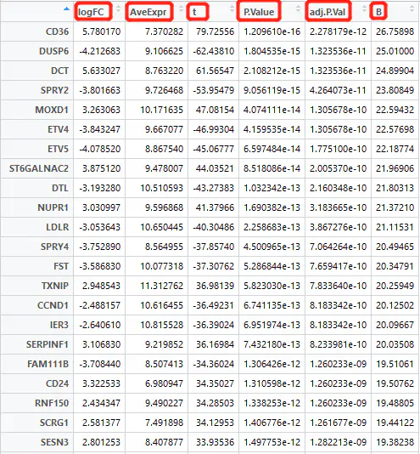Click P.Value 7.432180e-13 for SERPINF1

272,344
